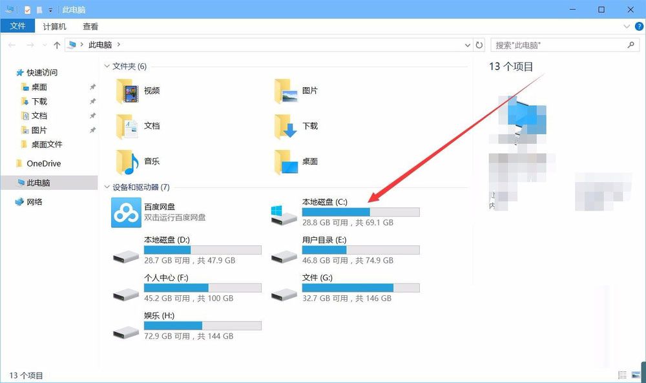Select 网络 in navigation pane
Viewport: 646px width, 383px height.
click(34, 202)
